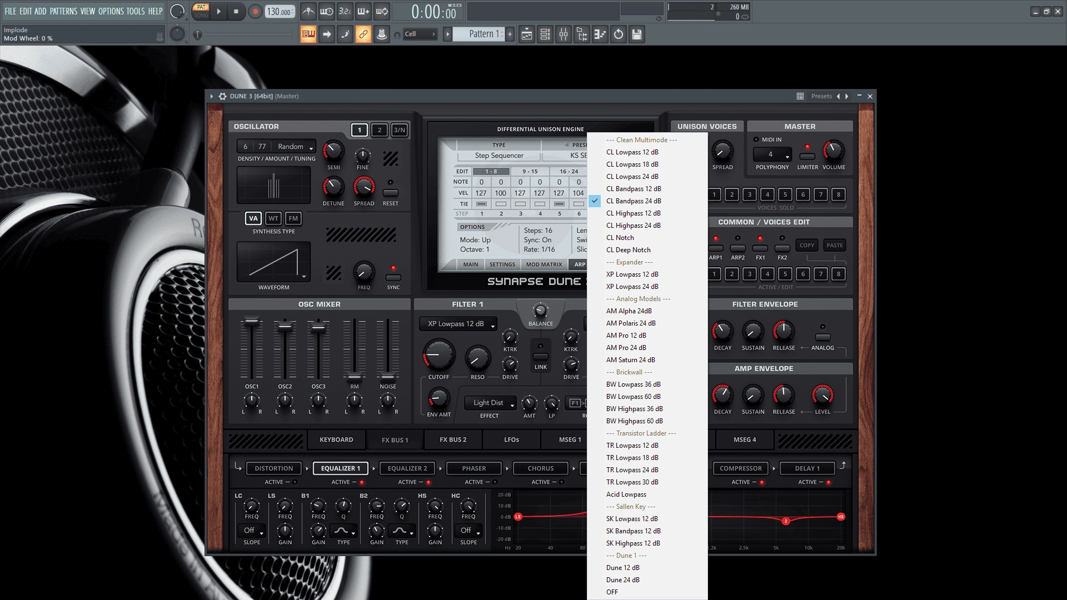1067x600 pixels.
Task: Open the KEYBOARD tab
Action: (336, 439)
